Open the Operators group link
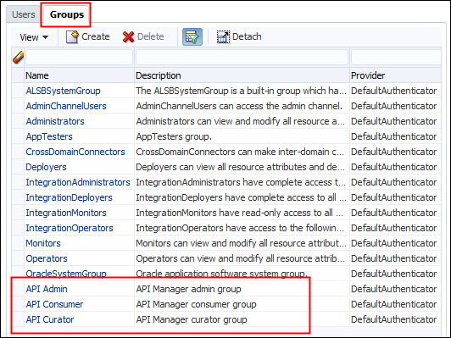 click(47, 258)
